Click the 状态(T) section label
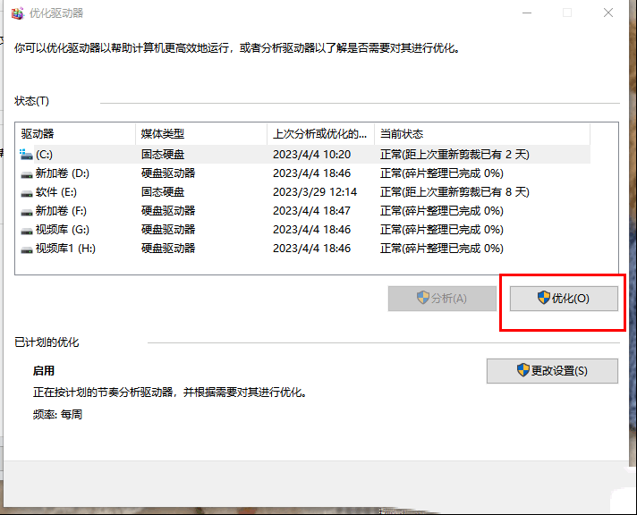The height and width of the screenshot is (515, 637). click(x=31, y=101)
